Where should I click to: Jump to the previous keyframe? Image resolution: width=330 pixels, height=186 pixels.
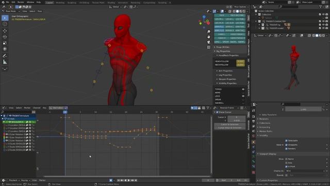click(x=122, y=180)
